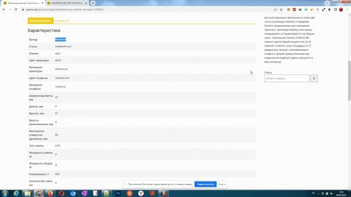Image resolution: width=351 pixels, height=197 pixels.
Task: Open a new browser tab
Action: (93, 3)
